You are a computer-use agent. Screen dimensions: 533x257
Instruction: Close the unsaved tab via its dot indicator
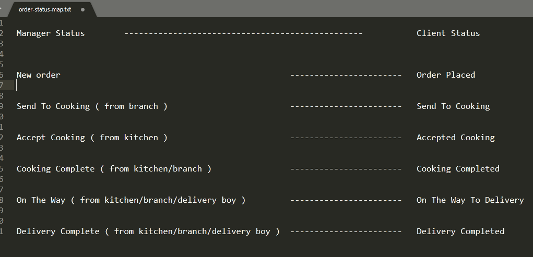pos(82,9)
